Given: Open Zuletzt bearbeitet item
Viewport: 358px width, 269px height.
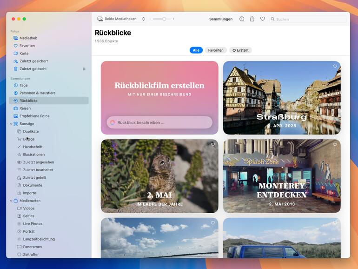Looking at the screenshot, I should [48, 170].
